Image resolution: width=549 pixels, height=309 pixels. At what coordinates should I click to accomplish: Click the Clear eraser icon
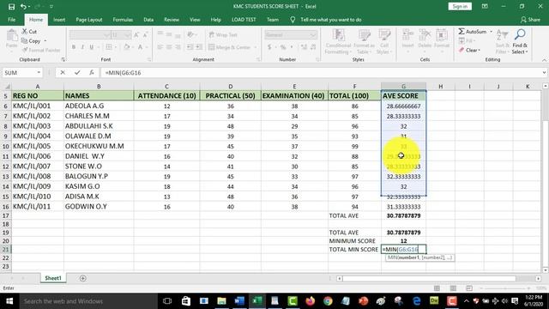click(462, 50)
